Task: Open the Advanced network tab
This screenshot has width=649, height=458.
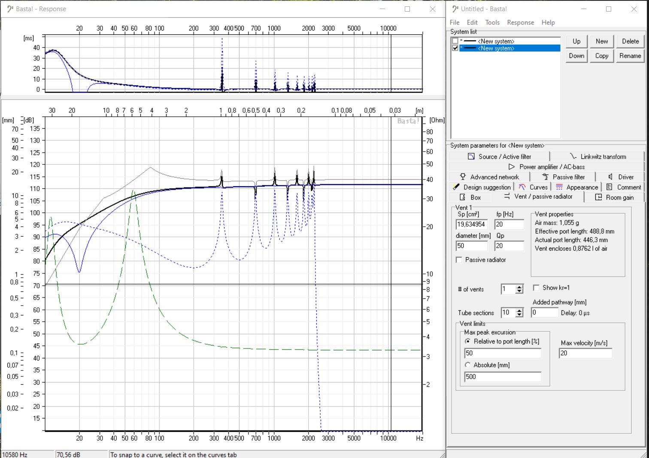Action: click(489, 177)
